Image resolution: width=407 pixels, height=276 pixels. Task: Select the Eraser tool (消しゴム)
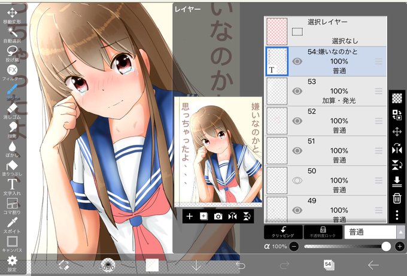12,111
